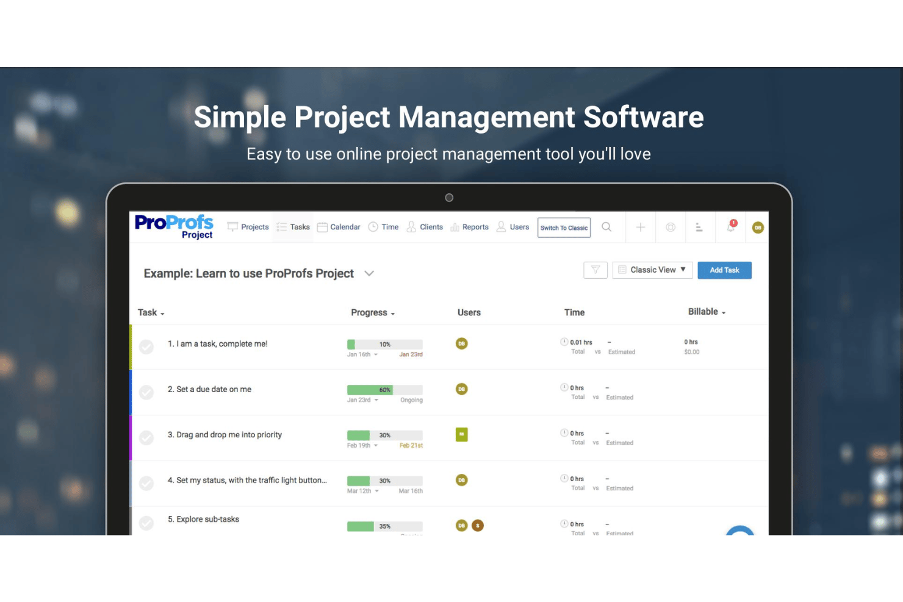903x602 pixels.
Task: Click the Jan 23rd due date on task 1
Action: tap(411, 354)
